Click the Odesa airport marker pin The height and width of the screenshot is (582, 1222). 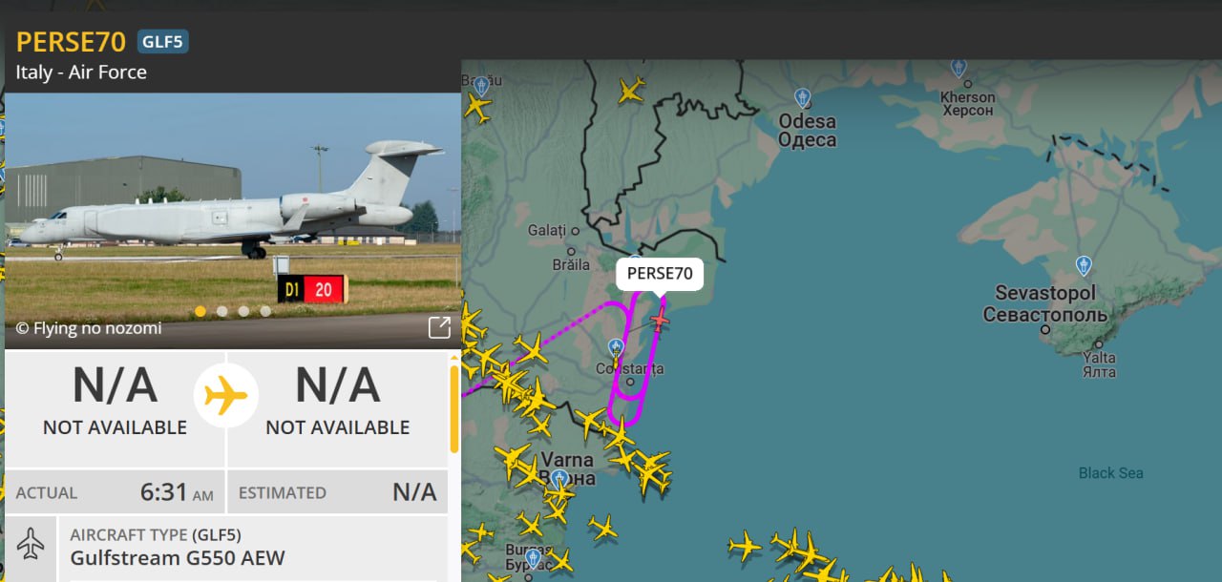click(x=803, y=97)
